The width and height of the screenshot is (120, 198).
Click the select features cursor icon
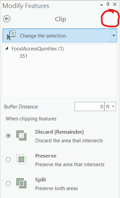[x=11, y=35]
